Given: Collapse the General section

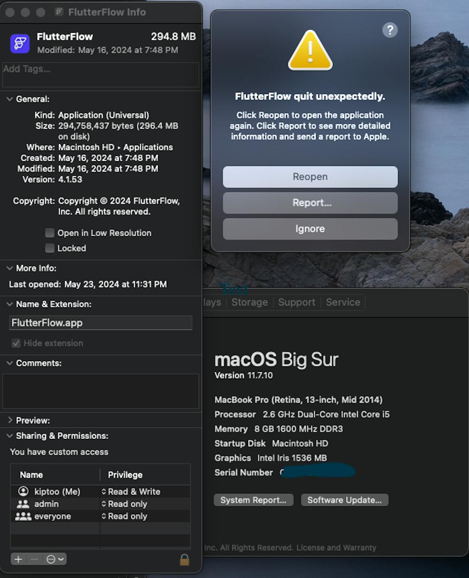Looking at the screenshot, I should pos(9,99).
